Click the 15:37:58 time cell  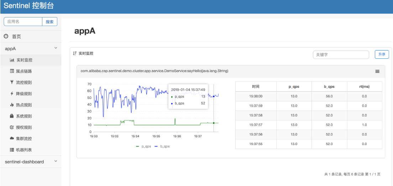tap(256, 115)
